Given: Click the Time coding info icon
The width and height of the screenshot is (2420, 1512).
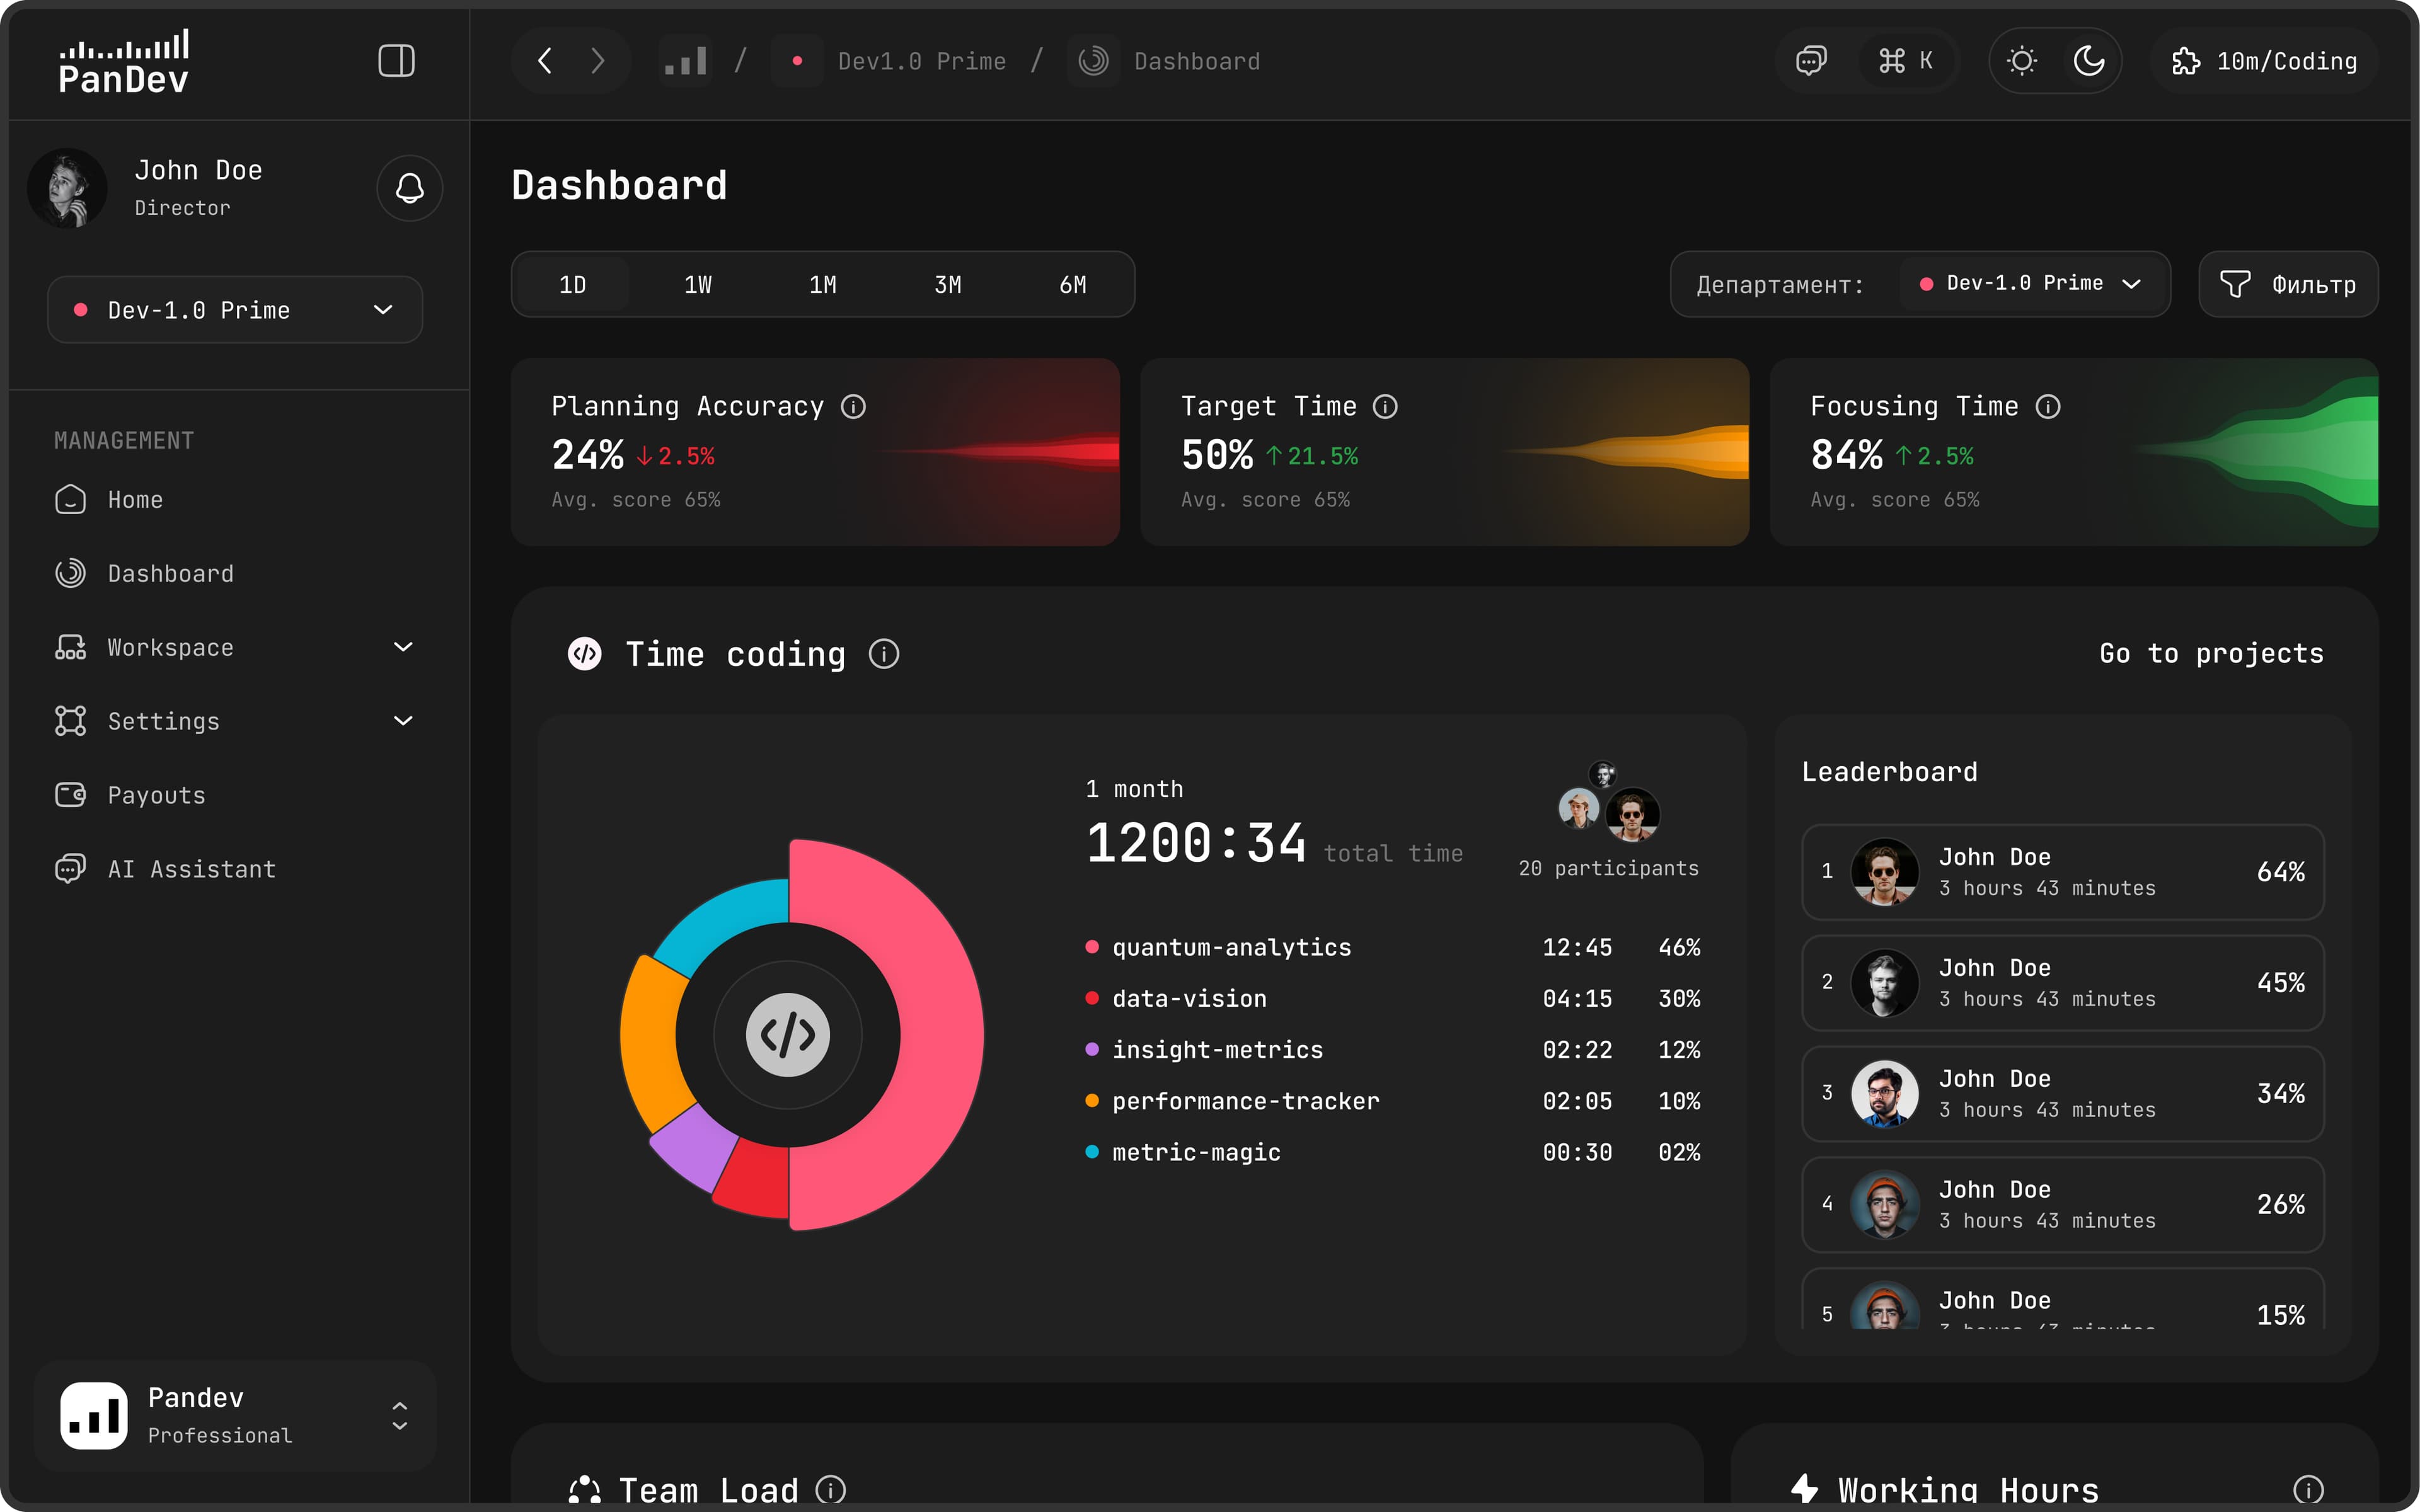Looking at the screenshot, I should [x=884, y=654].
